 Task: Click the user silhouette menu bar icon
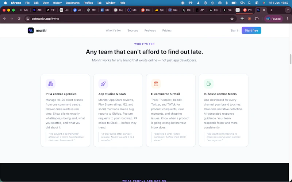[198, 3]
